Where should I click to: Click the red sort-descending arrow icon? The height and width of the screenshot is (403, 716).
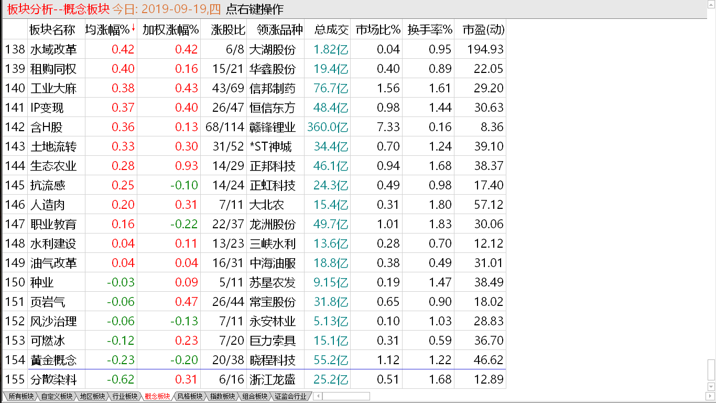133,28
